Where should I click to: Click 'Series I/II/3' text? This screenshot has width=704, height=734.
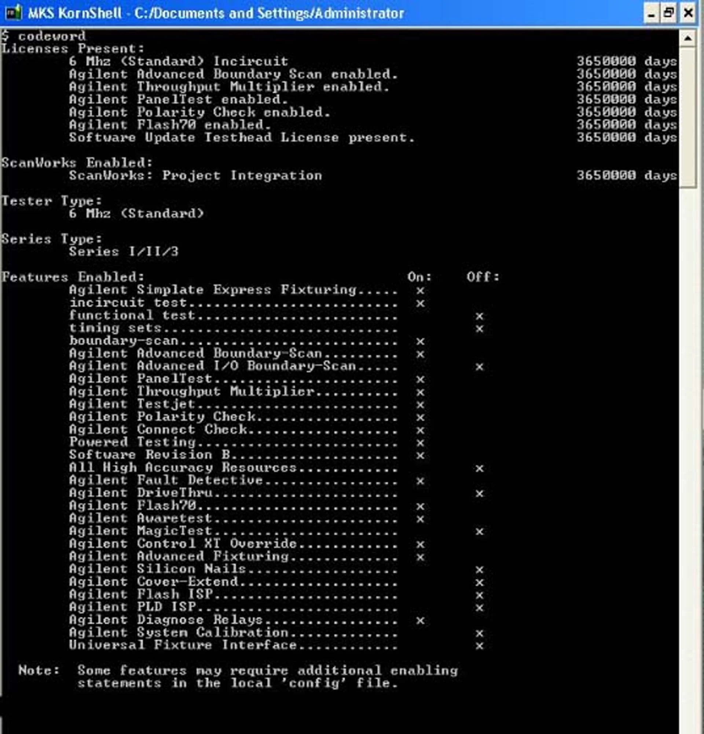pyautogui.click(x=124, y=252)
